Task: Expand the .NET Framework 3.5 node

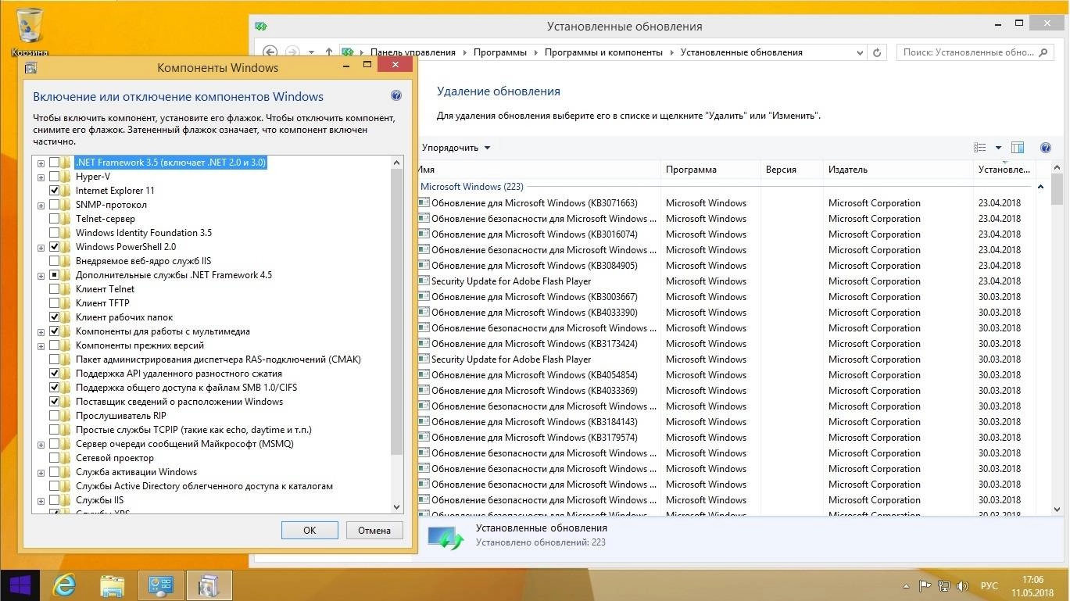Action: click(41, 163)
